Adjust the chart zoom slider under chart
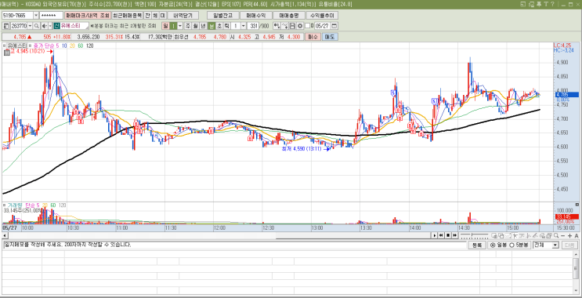Viewport: 582px width, 298px height. tap(475, 236)
